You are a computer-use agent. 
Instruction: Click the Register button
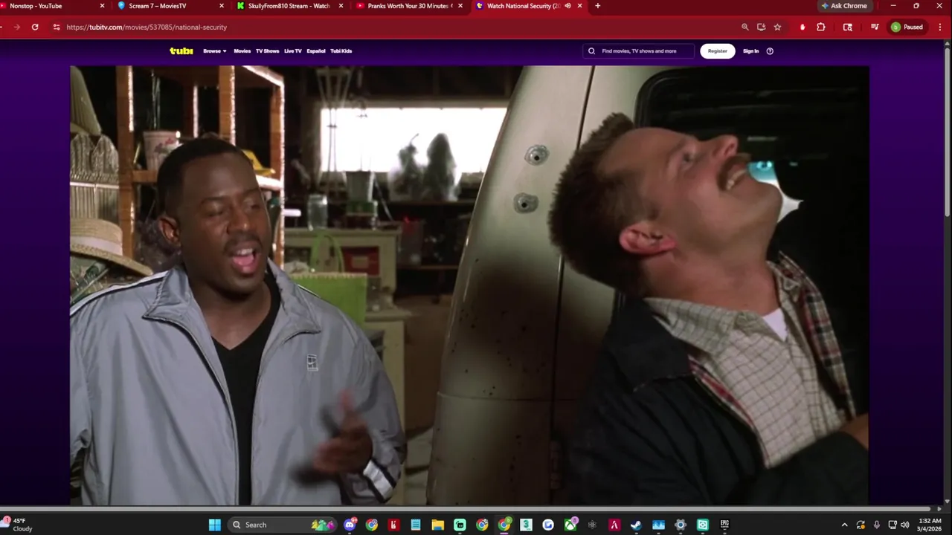pos(718,51)
